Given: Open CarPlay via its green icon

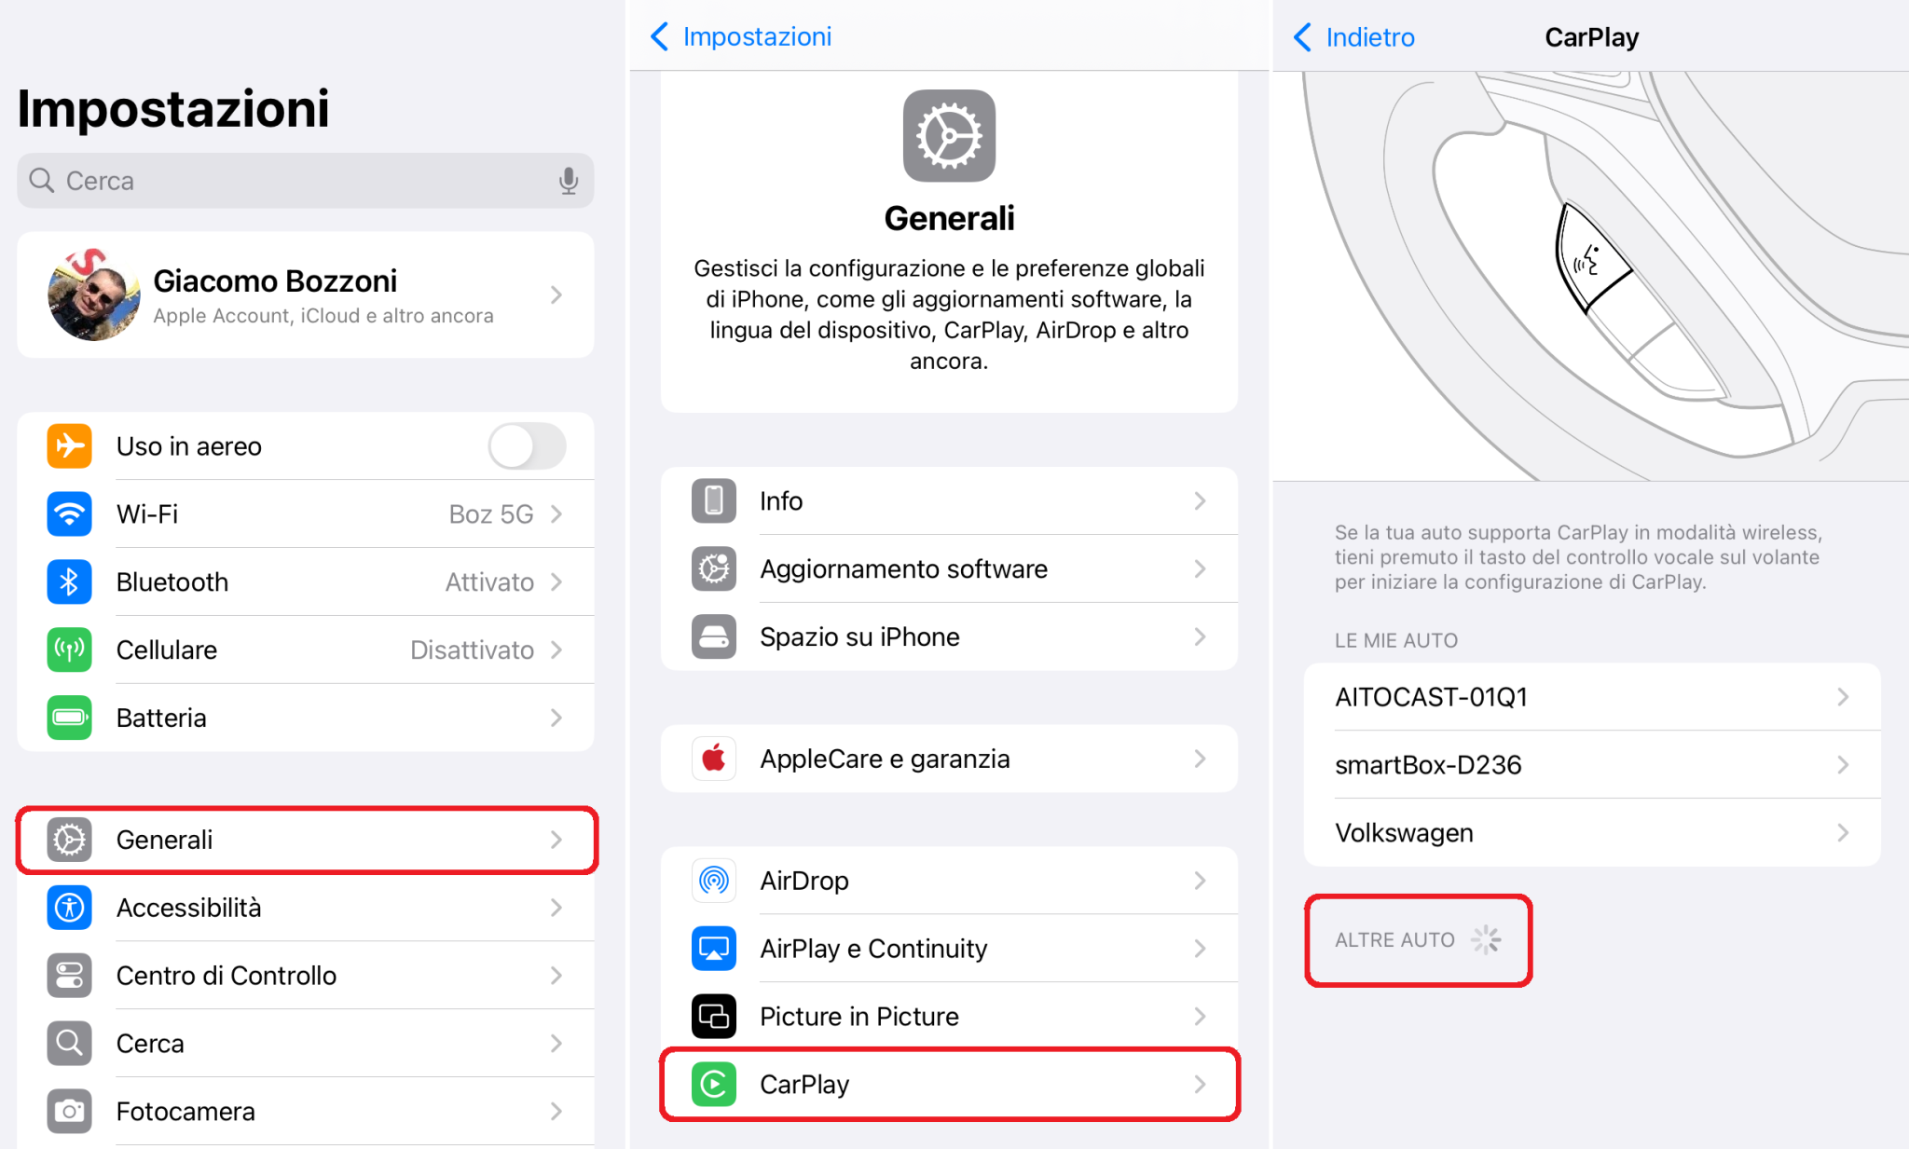Looking at the screenshot, I should pos(713,1084).
